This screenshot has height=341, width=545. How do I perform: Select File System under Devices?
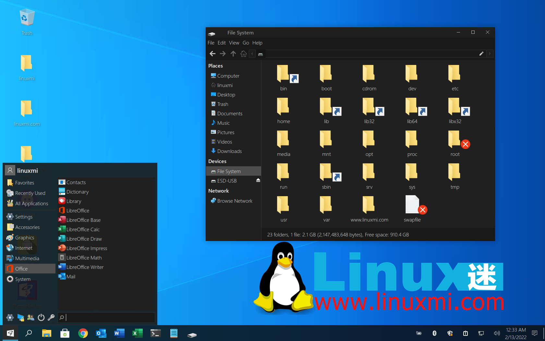pos(234,171)
